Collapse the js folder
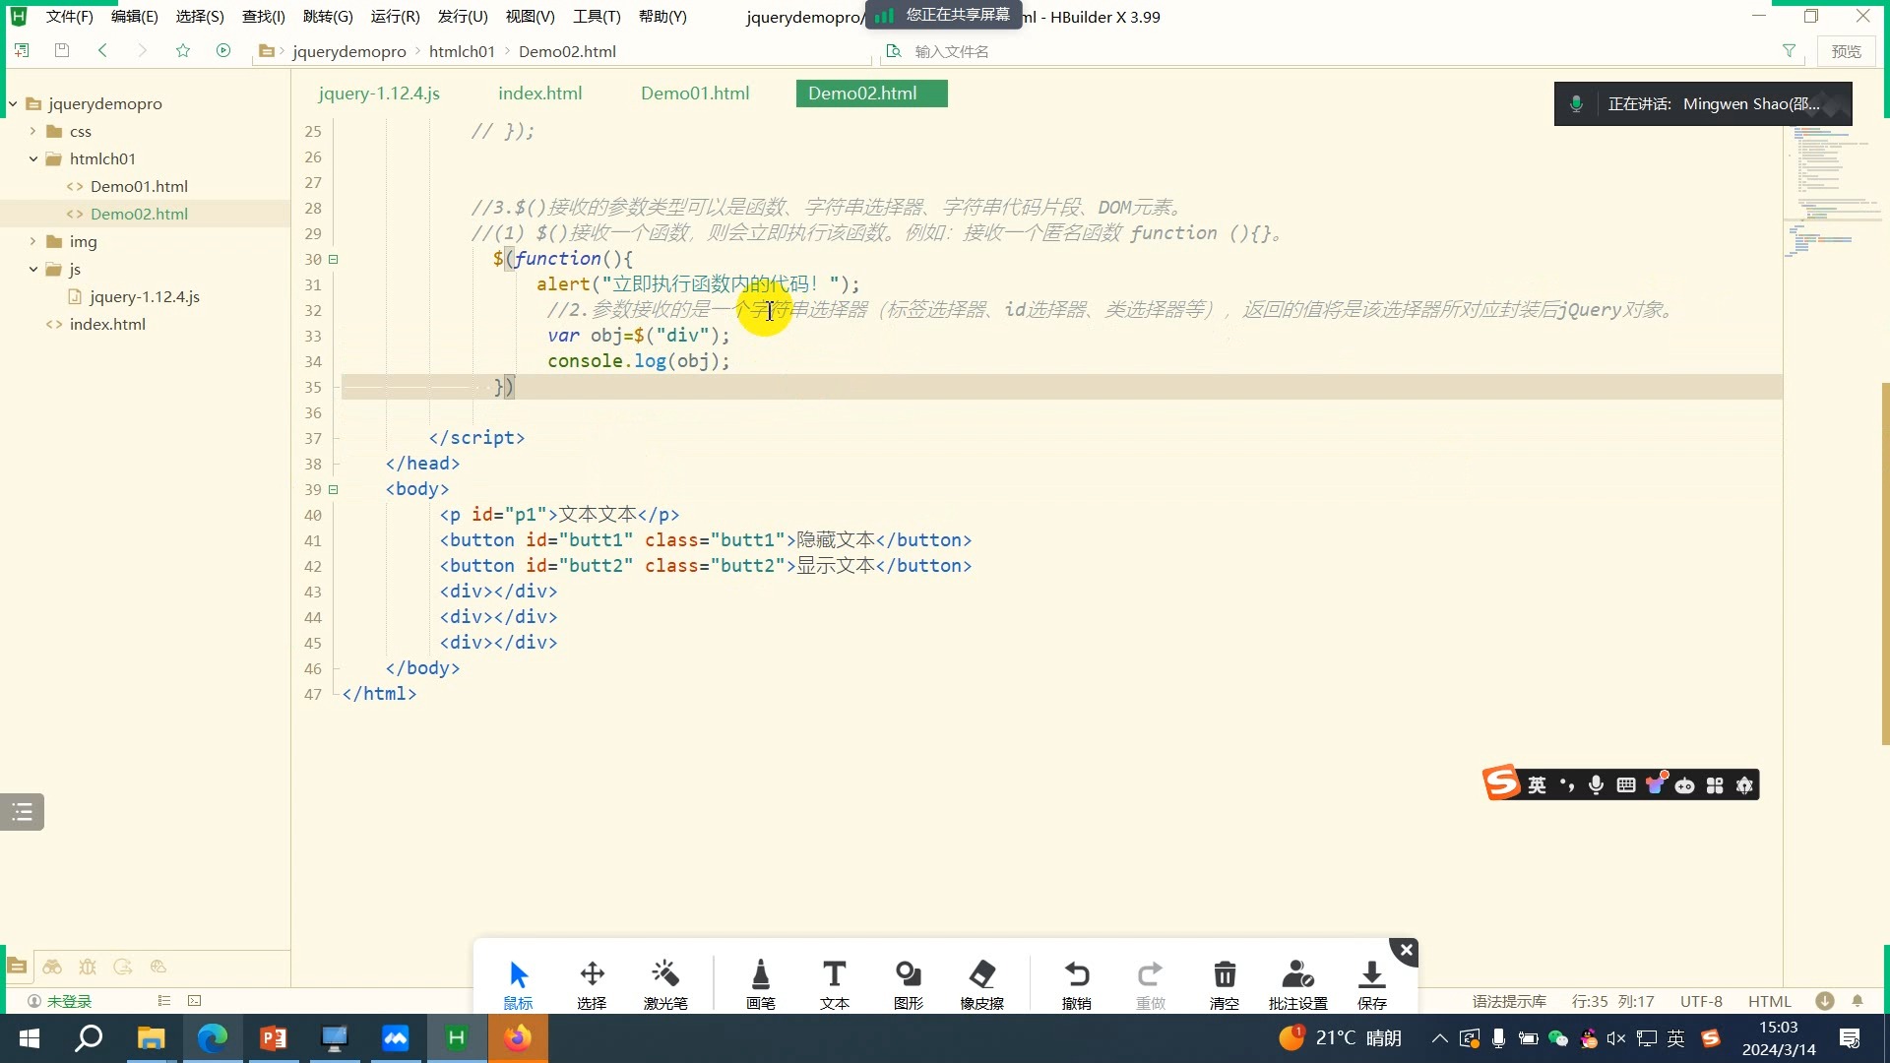The image size is (1890, 1063). click(32, 269)
